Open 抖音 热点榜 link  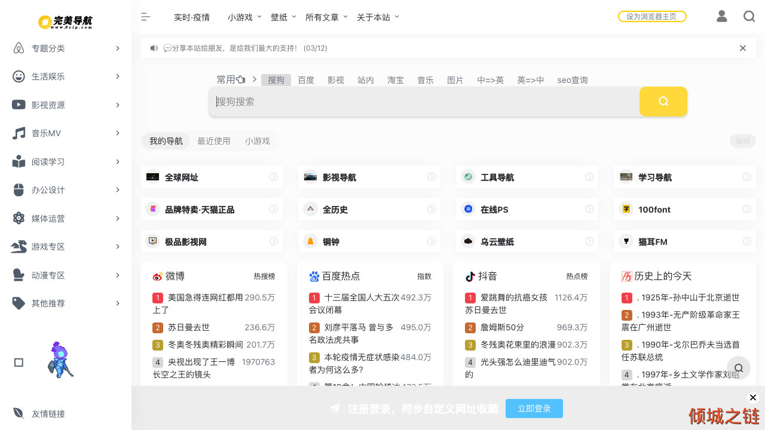tap(577, 277)
